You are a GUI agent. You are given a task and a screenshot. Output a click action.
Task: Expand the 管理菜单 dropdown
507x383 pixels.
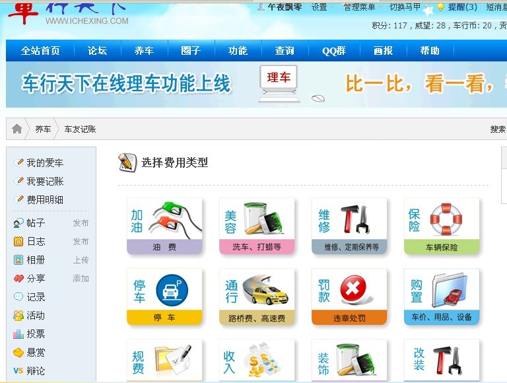tap(362, 7)
